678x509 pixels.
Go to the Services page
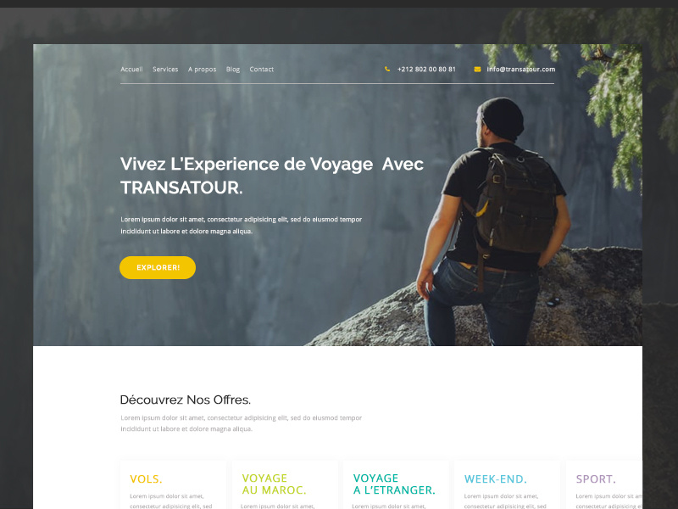(x=165, y=70)
